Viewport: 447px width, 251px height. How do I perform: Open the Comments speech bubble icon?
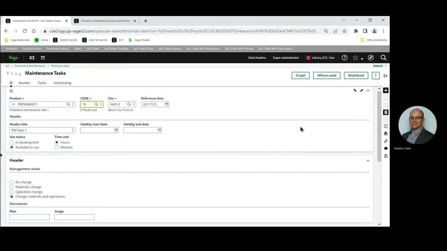point(386,149)
